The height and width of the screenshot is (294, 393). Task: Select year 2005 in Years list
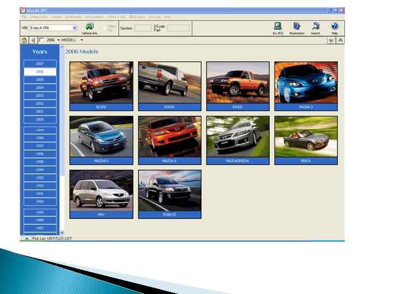click(40, 79)
